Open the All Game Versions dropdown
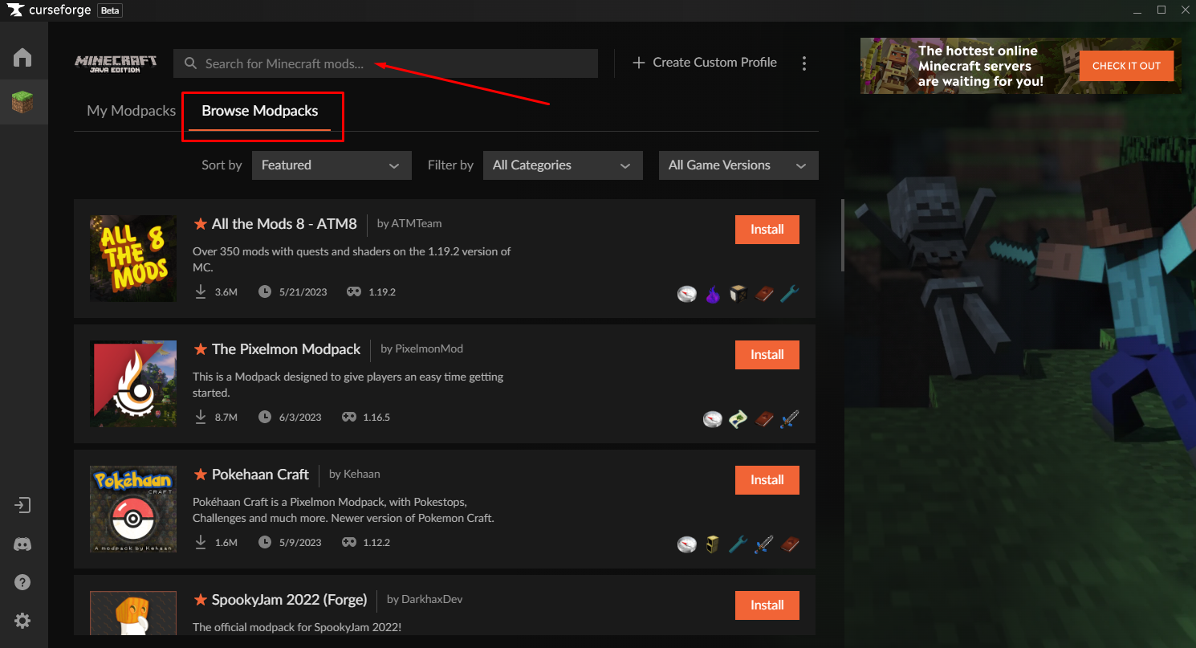 point(738,165)
